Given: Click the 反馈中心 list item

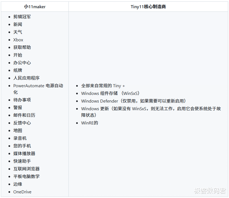Looking at the screenshot, I should point(22,123).
